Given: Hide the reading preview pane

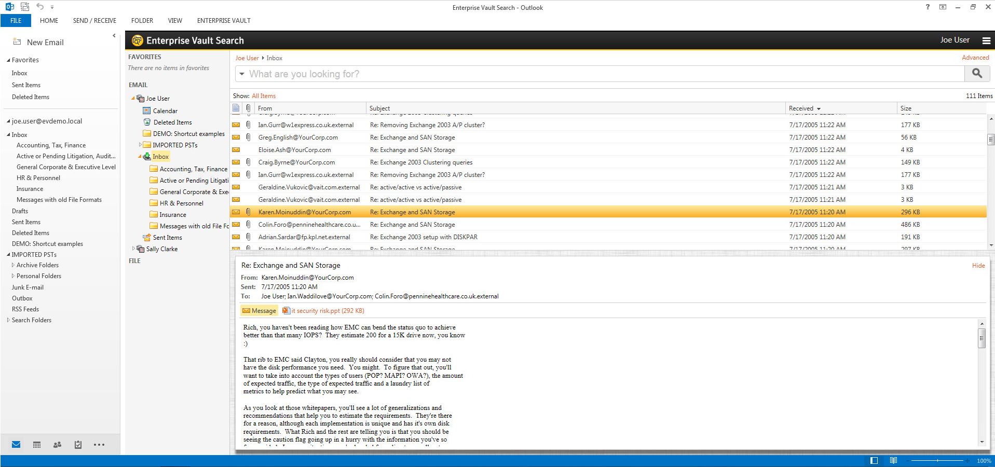Looking at the screenshot, I should 978,265.
